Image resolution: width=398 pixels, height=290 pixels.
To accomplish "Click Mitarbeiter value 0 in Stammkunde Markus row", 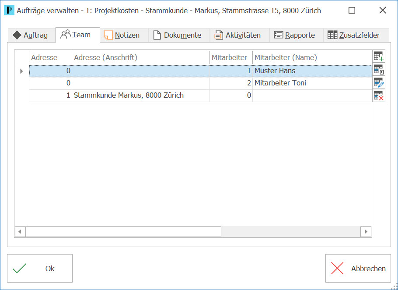I will (x=231, y=95).
